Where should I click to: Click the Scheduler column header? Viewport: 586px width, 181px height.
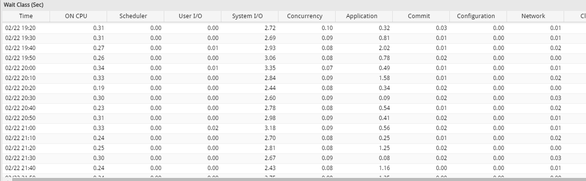pyautogui.click(x=135, y=16)
